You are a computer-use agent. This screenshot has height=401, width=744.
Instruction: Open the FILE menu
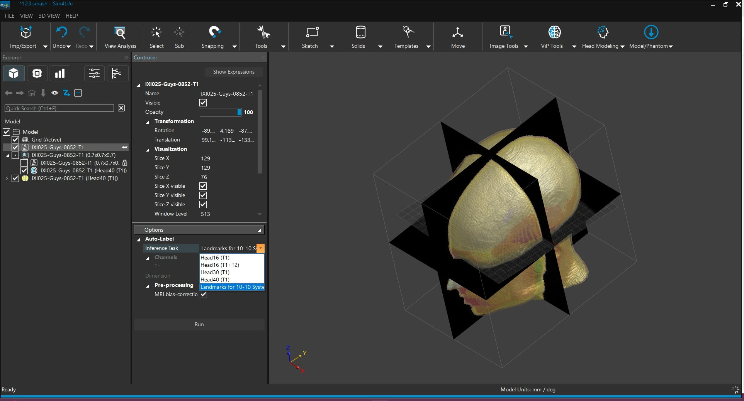[9, 16]
